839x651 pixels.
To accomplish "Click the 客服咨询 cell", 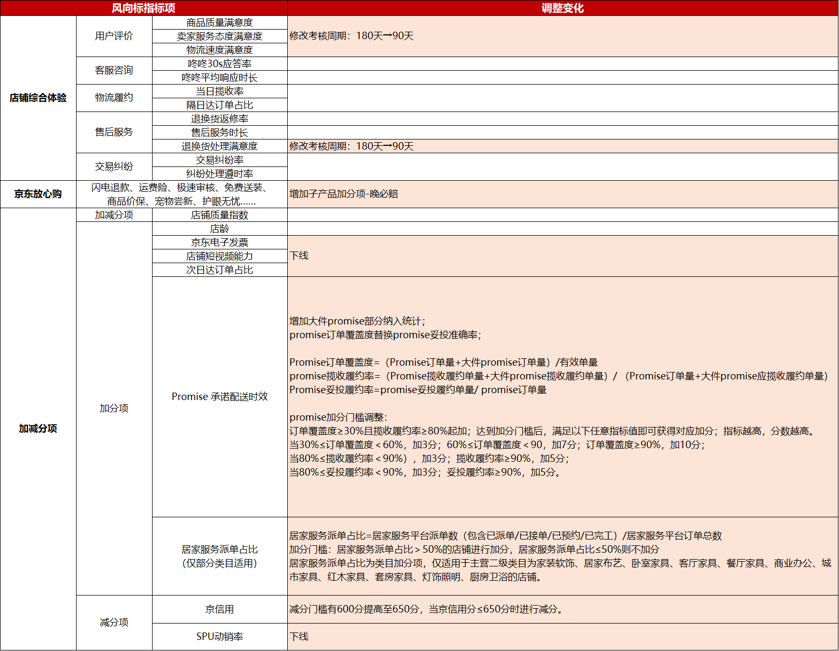I will 114,70.
